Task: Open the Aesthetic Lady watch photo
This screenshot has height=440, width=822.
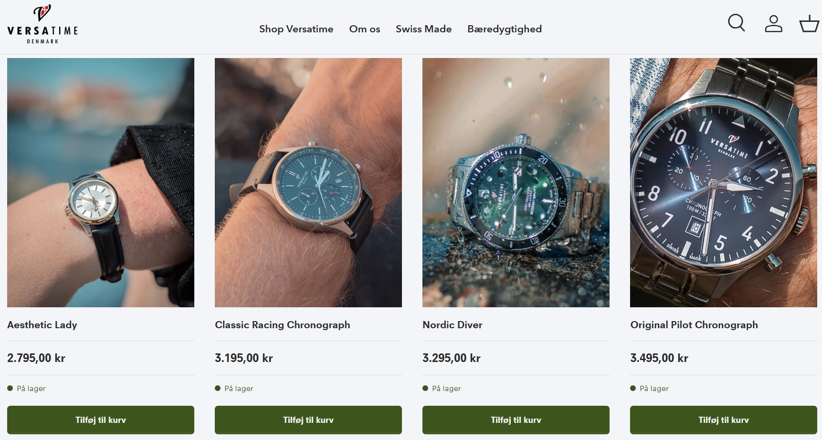Action: (x=100, y=183)
